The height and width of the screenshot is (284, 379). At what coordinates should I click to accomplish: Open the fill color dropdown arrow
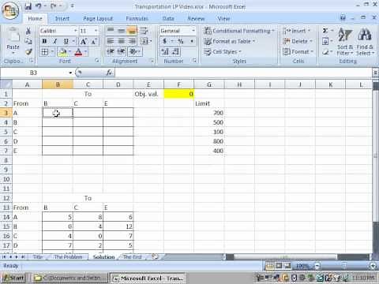(70, 52)
